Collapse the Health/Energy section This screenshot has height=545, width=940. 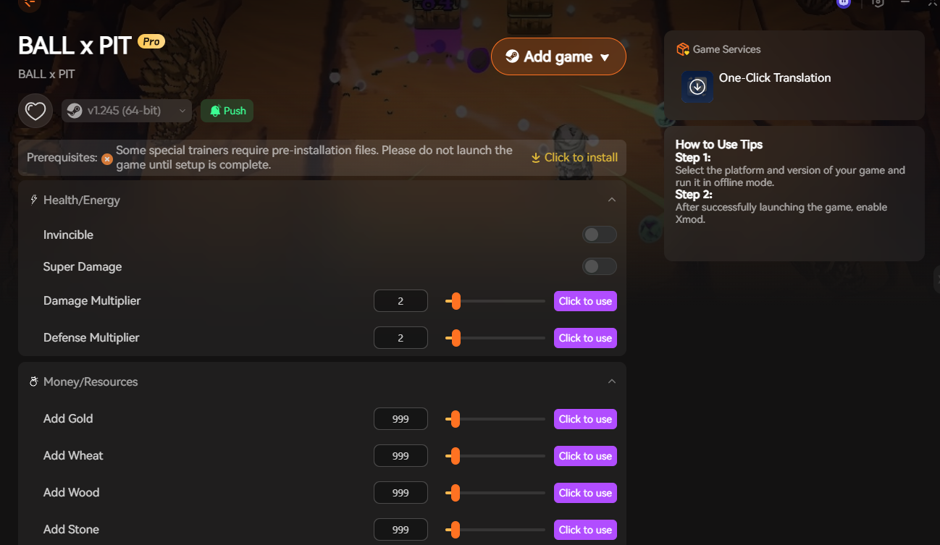coord(612,200)
